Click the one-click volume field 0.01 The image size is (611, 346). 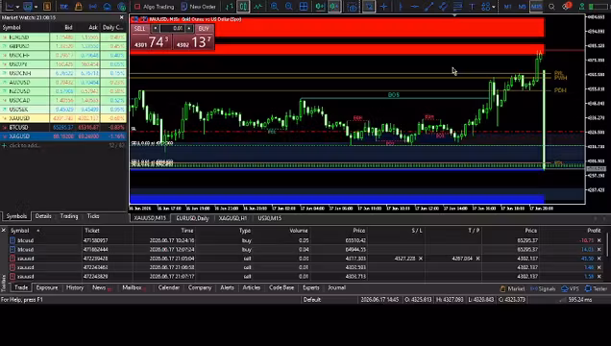point(172,28)
